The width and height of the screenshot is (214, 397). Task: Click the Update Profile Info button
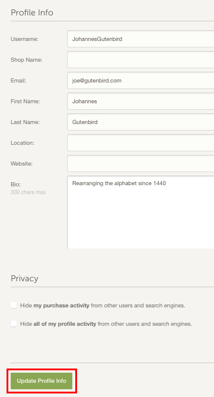[41, 381]
